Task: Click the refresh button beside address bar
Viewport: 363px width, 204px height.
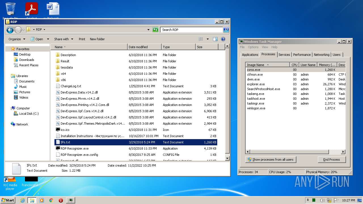Action: click(155, 29)
